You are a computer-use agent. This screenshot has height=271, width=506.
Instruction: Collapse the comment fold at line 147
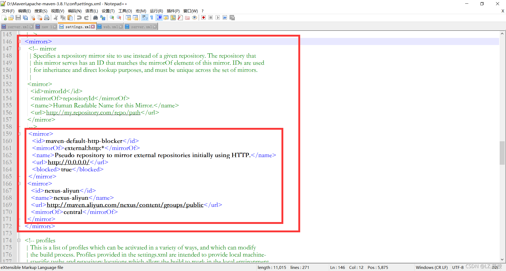[x=19, y=49]
